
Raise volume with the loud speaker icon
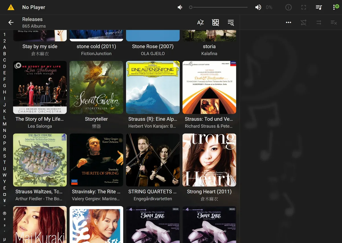coord(258,7)
